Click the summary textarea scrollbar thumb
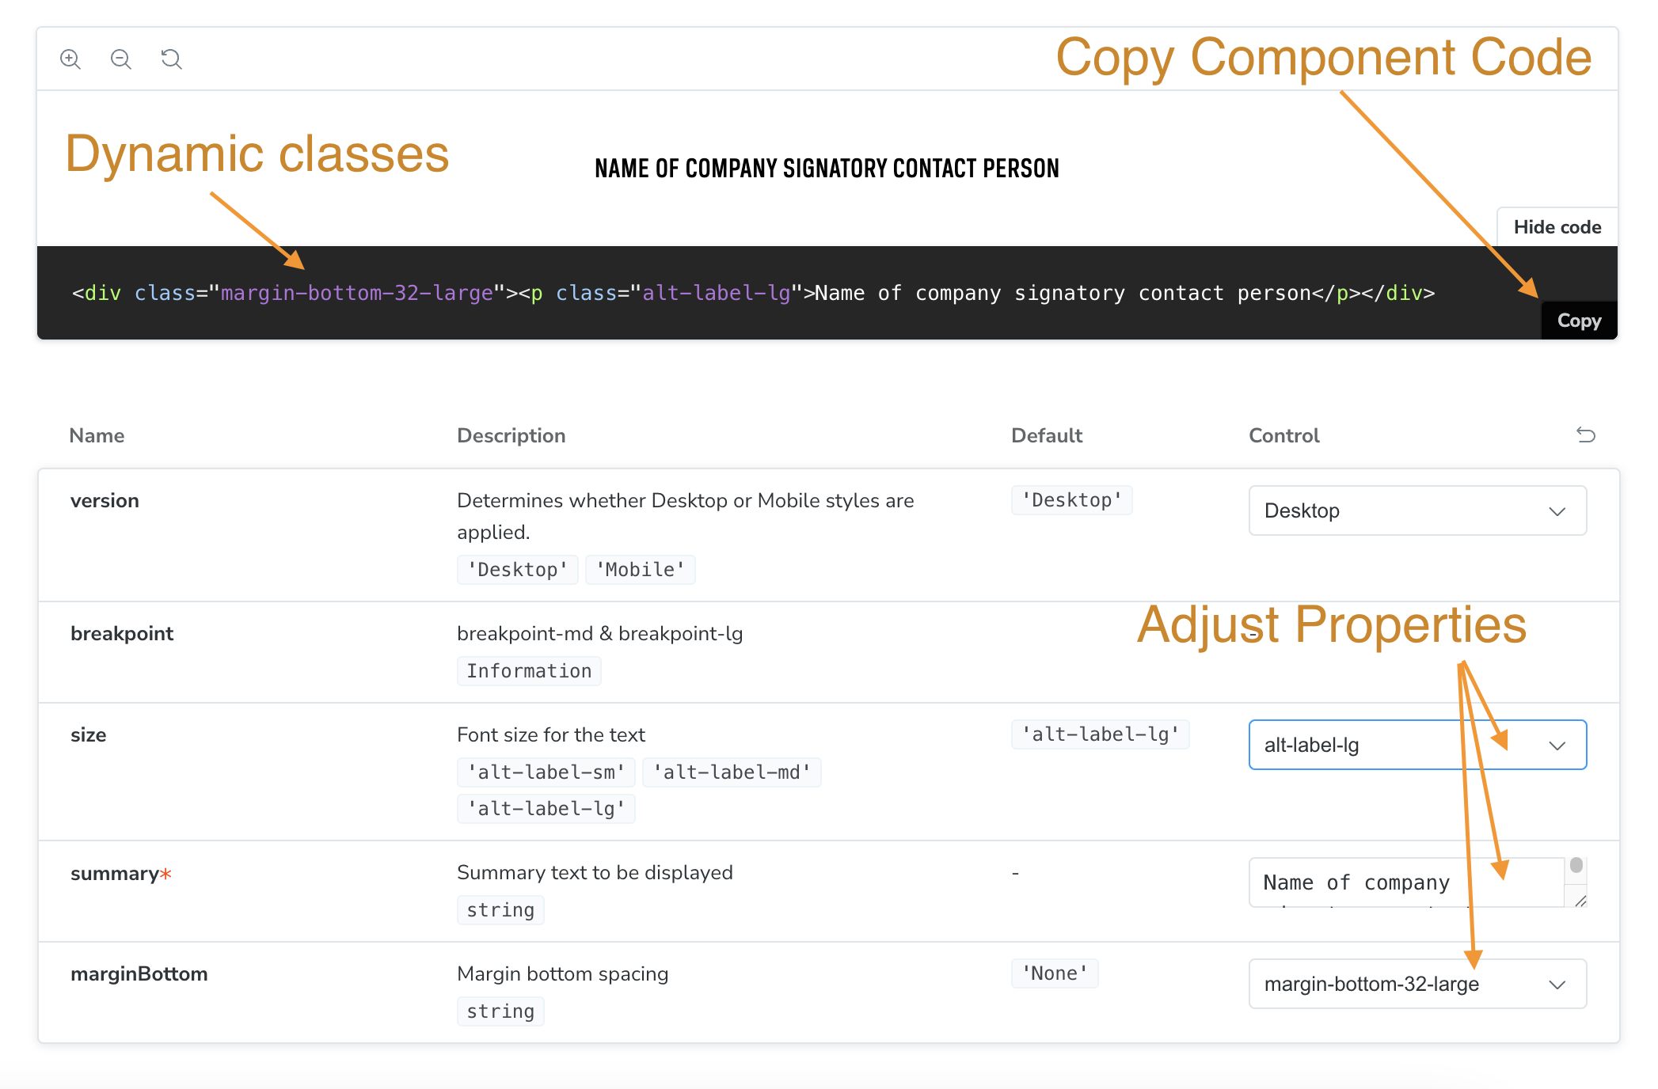The width and height of the screenshot is (1658, 1089). click(1576, 865)
